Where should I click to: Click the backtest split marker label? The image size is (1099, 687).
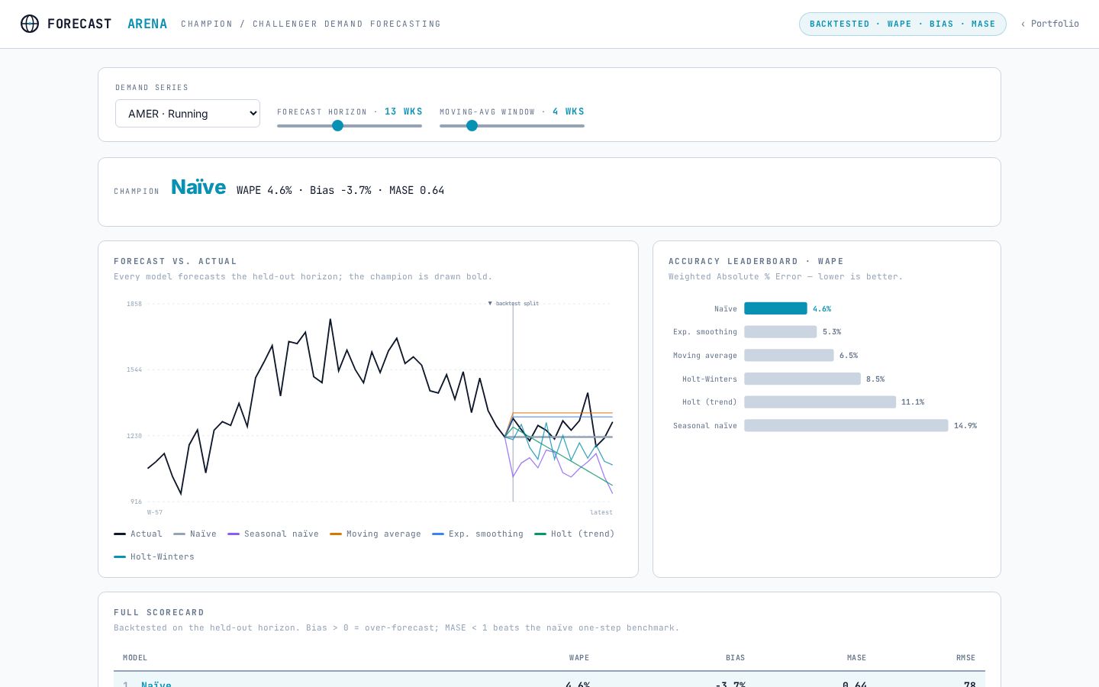[x=514, y=304]
